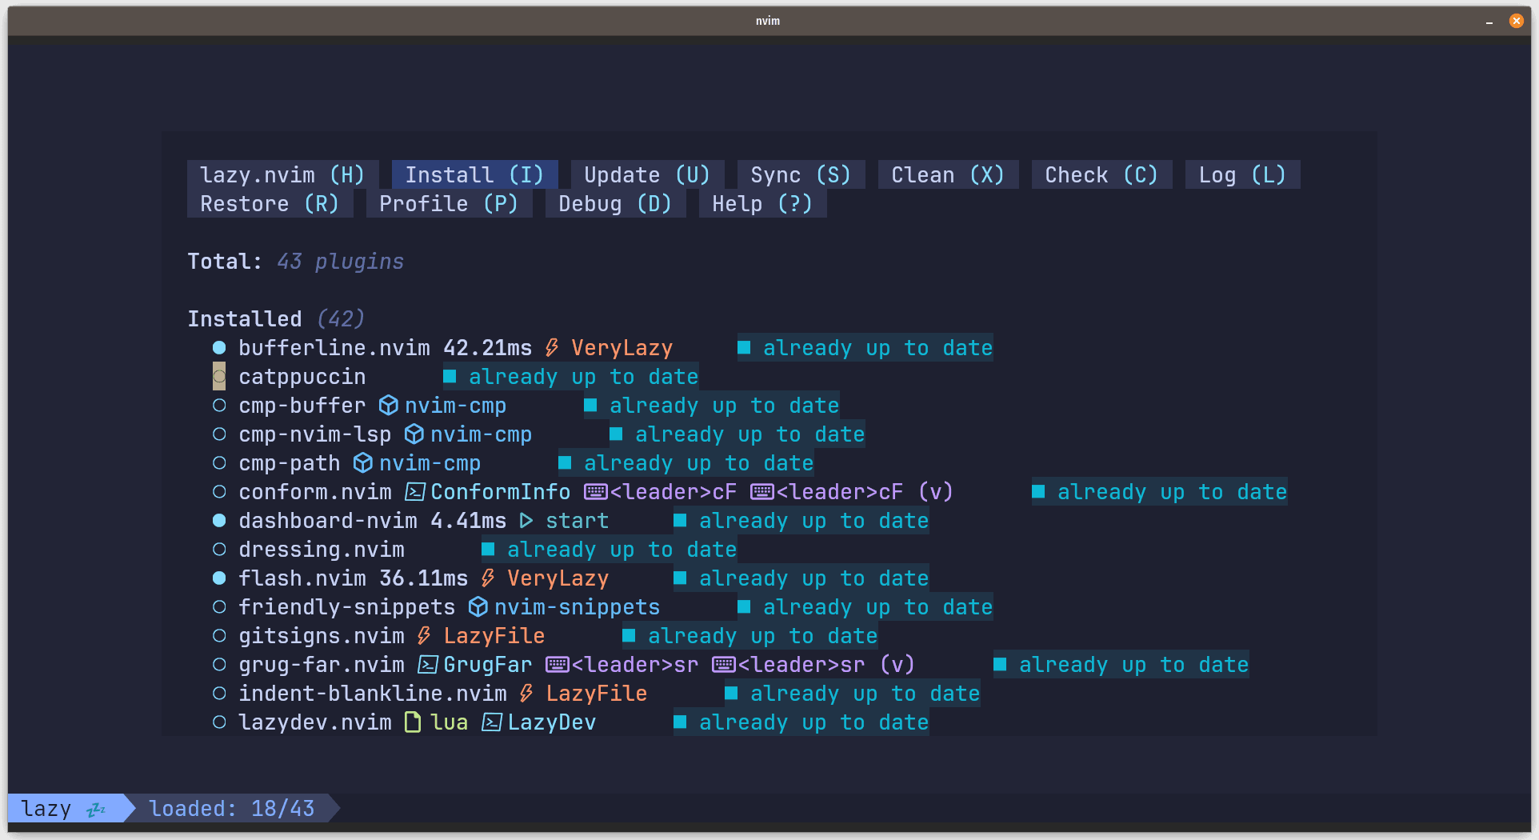Click the command icon before GrugFar
The height and width of the screenshot is (840, 1539).
coord(427,665)
